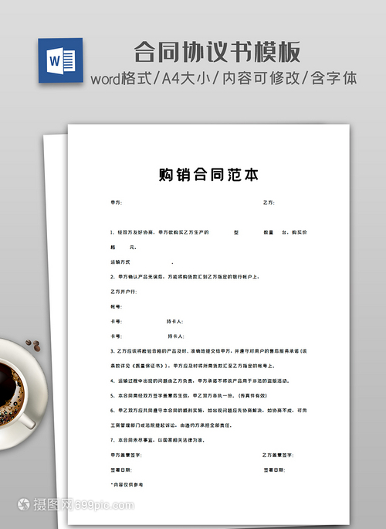Select clause 4 starting with 运输过程中出现的问题
386x529 pixels.
(200, 381)
